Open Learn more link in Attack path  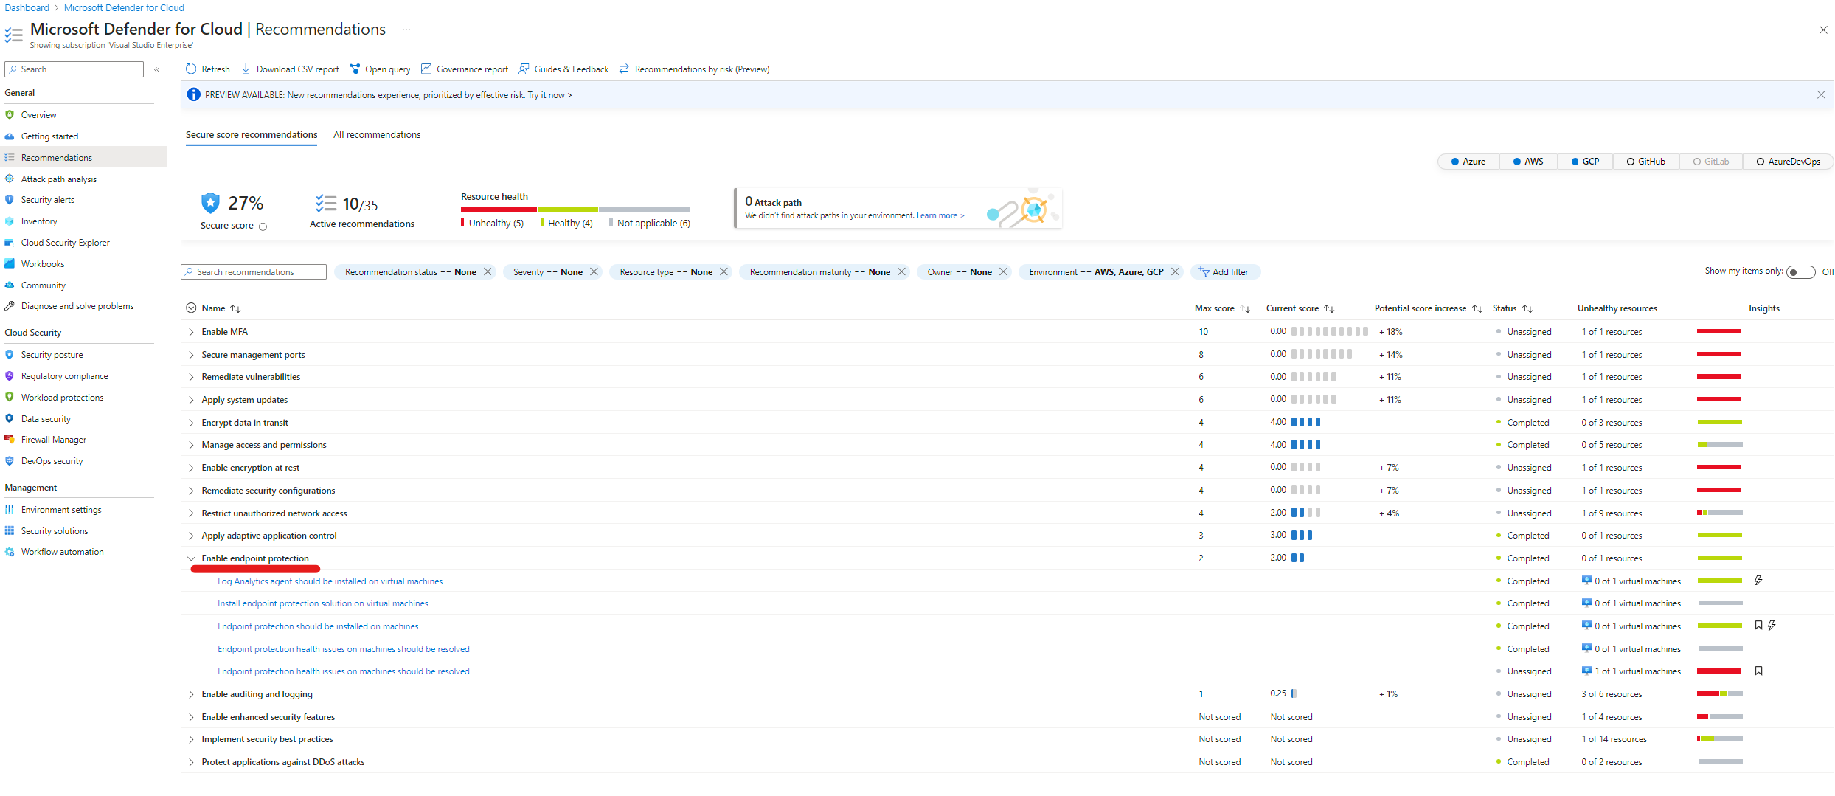point(940,215)
